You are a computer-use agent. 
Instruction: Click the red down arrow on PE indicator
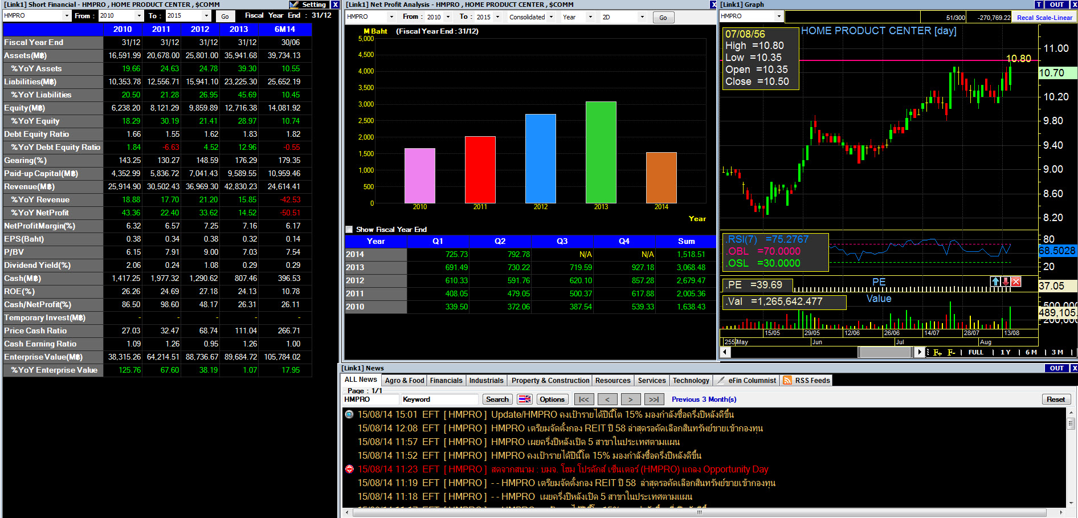[1006, 282]
